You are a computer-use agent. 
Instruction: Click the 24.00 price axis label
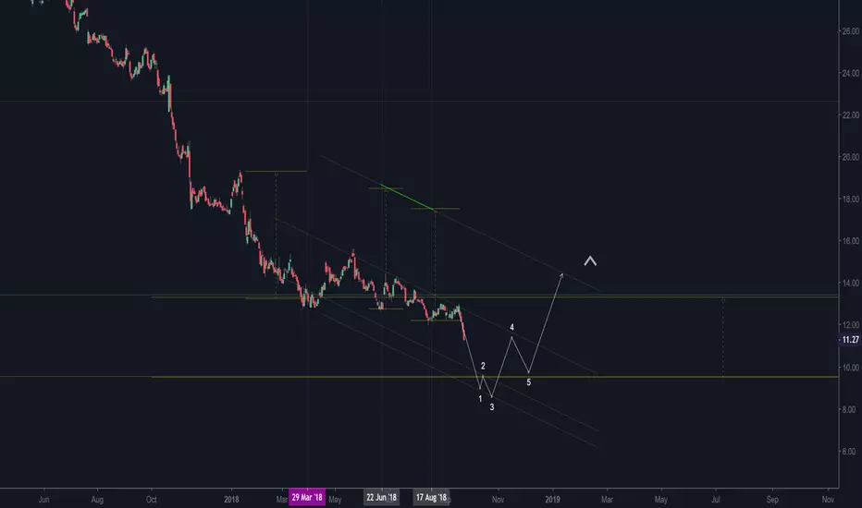850,73
